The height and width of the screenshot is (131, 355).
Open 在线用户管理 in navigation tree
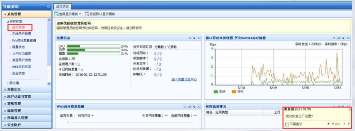pos(21,34)
